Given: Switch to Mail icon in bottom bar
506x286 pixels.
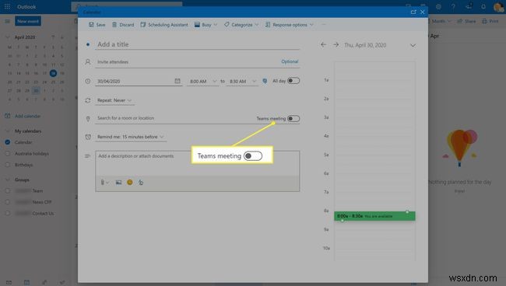Looking at the screenshot, I should coord(9,282).
